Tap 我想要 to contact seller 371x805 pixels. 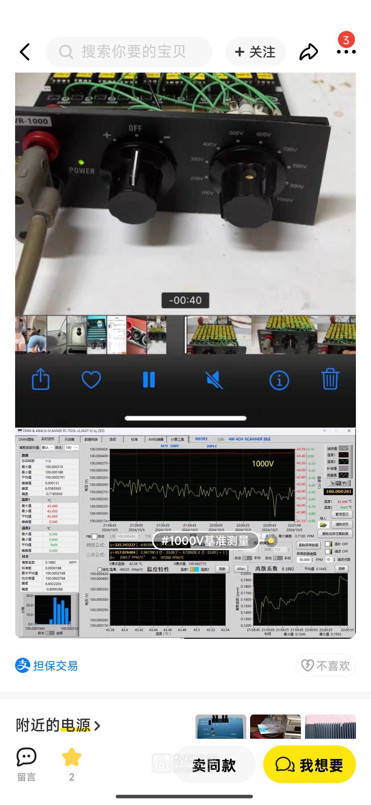pyautogui.click(x=310, y=764)
